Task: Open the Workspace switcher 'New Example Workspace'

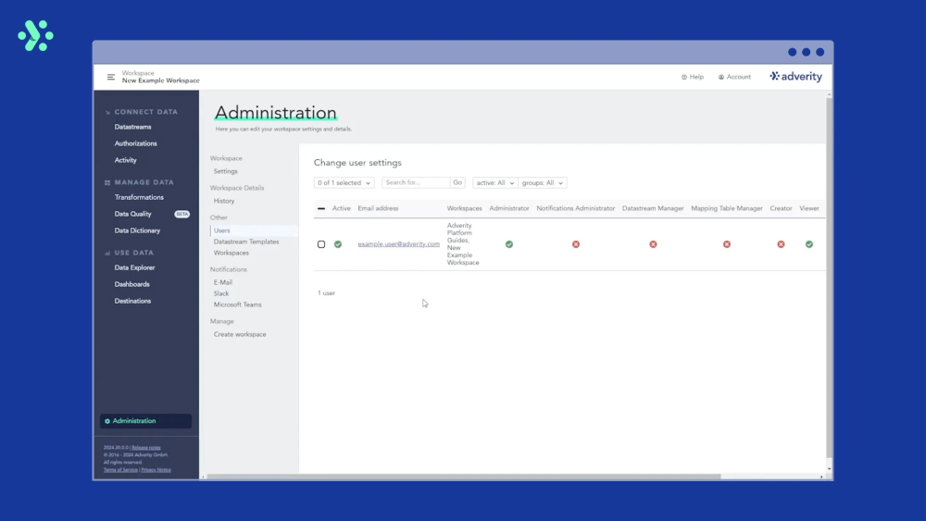Action: point(160,77)
